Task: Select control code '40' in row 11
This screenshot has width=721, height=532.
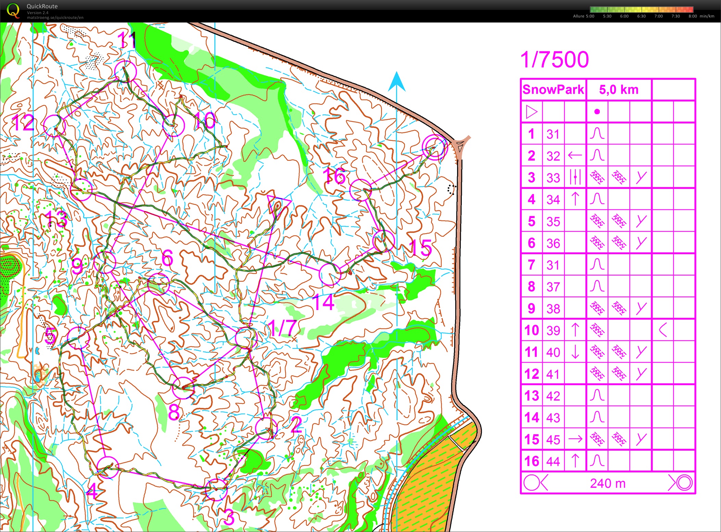Action: pos(553,352)
